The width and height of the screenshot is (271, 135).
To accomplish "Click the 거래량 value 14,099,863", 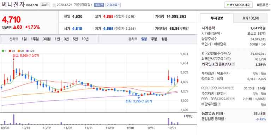I will coord(176,17).
